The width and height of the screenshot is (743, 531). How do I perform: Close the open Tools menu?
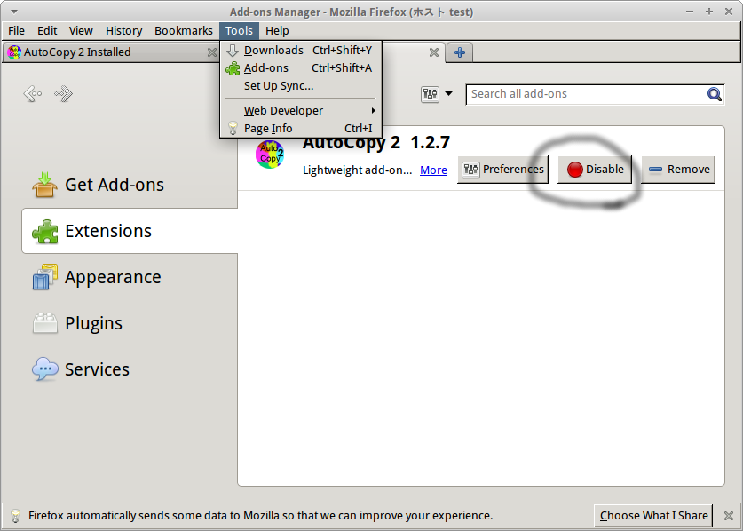pos(239,31)
